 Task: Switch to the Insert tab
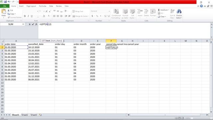[x=21, y=6]
